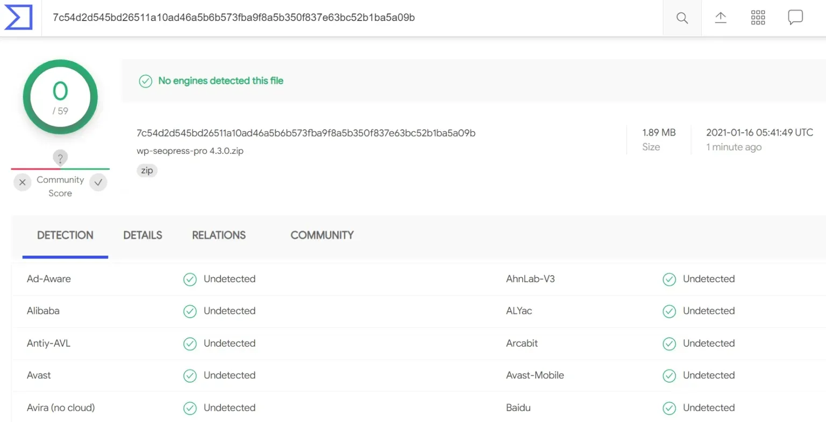Click the check icon in Avira row
826x422 pixels.
(190, 408)
